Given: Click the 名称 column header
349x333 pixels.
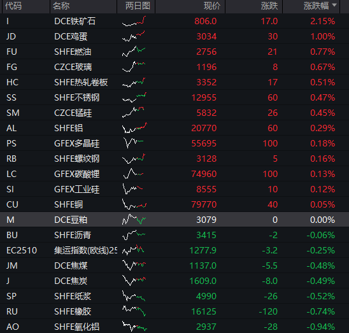Looking at the screenshot, I should click(x=61, y=6).
